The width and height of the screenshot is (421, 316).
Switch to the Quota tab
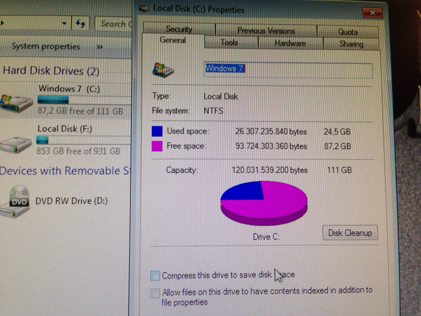tap(348, 32)
